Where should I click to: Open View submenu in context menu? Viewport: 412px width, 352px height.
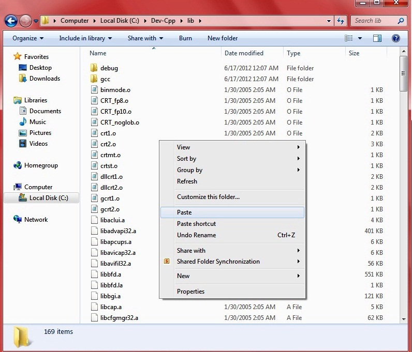[x=232, y=147]
